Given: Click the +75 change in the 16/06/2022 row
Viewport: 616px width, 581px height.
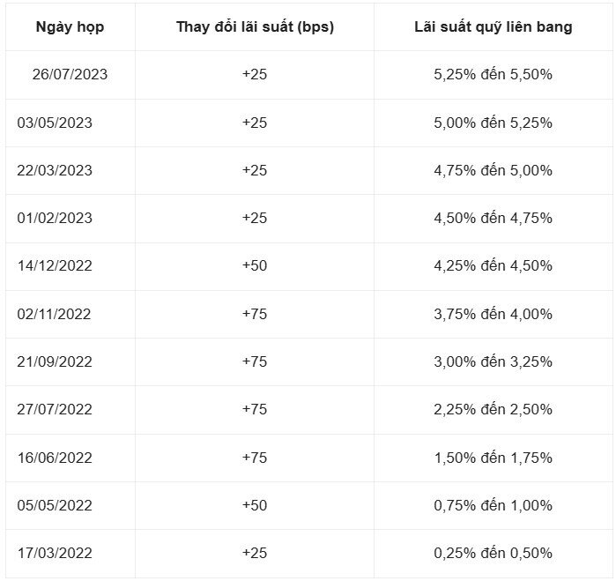Looking at the screenshot, I should [x=255, y=458].
